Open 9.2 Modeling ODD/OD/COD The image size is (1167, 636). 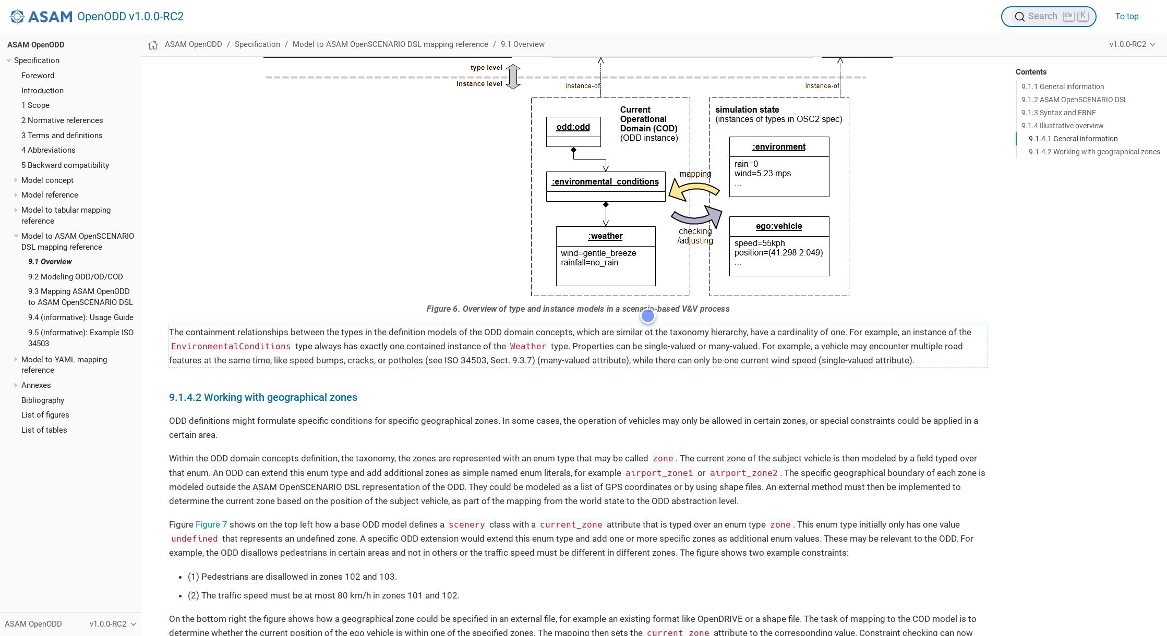tap(76, 277)
